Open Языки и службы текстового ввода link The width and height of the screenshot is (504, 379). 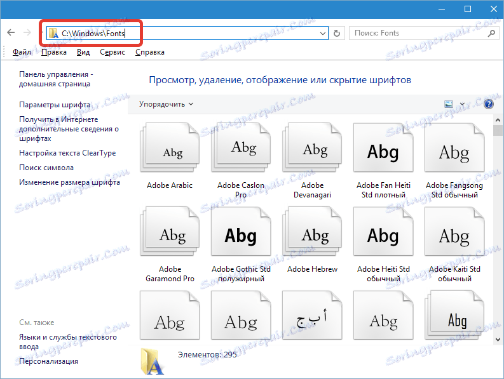(x=68, y=342)
